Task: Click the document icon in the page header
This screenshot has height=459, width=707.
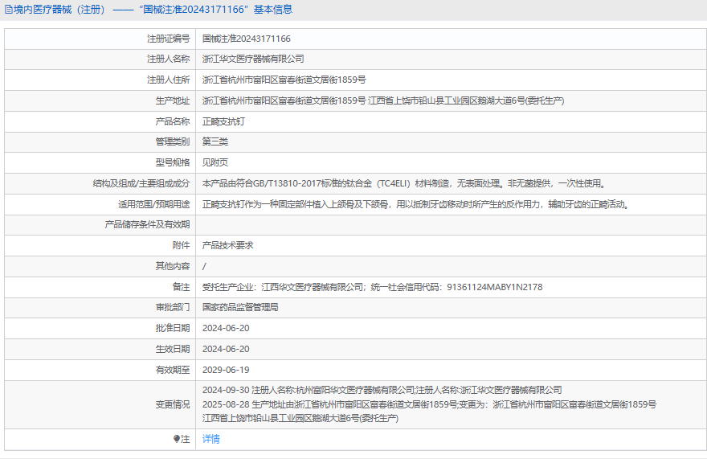Action: [9, 10]
